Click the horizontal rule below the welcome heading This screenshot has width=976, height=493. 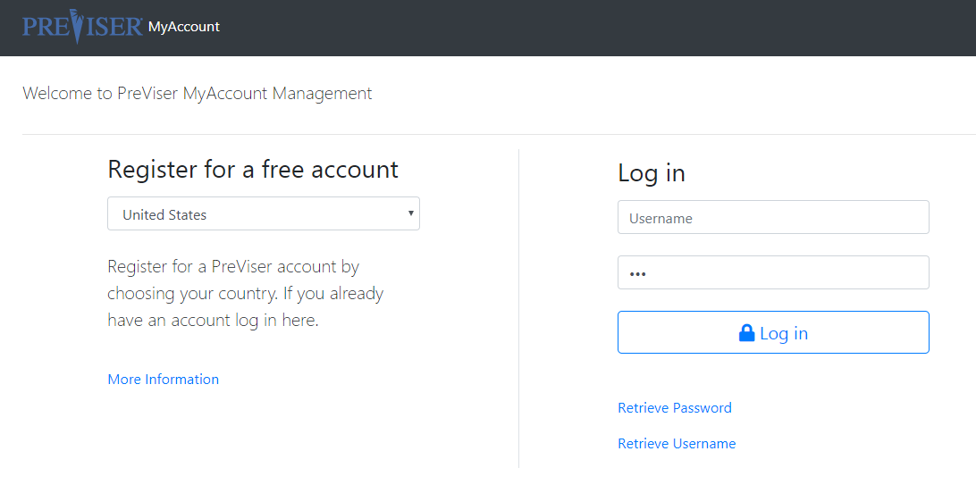[x=499, y=134]
